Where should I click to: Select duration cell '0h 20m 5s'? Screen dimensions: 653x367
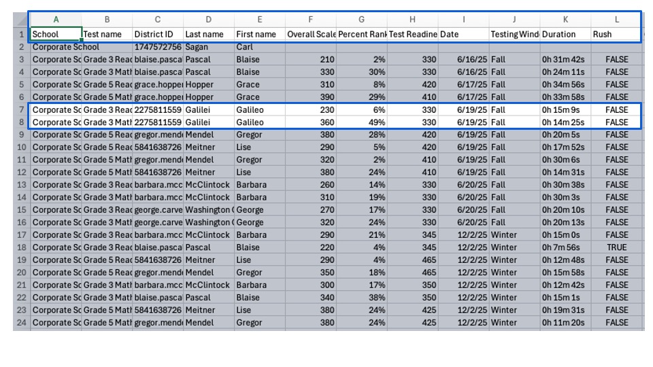click(565, 135)
